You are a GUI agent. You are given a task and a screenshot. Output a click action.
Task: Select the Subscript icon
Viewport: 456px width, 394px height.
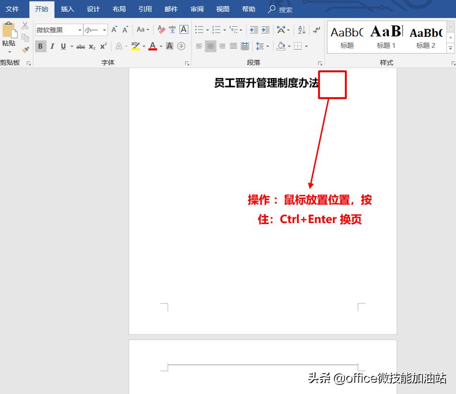91,46
